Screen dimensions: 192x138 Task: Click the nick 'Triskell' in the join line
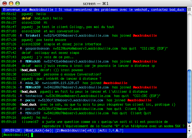tap(33, 36)
